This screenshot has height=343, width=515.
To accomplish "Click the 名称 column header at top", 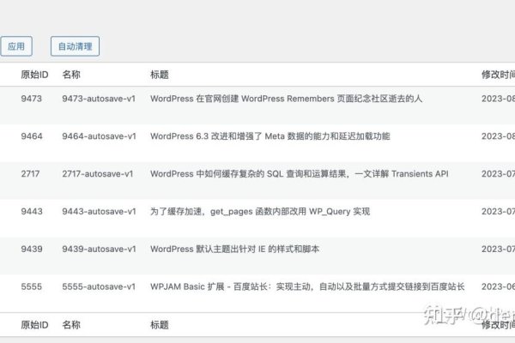I will [x=71, y=75].
